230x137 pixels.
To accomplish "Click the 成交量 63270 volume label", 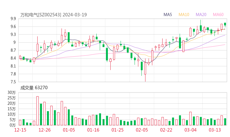I will 34,87.
